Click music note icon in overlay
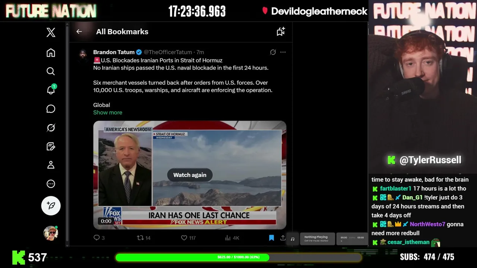Viewport: 477px width, 268px height. pos(293,239)
